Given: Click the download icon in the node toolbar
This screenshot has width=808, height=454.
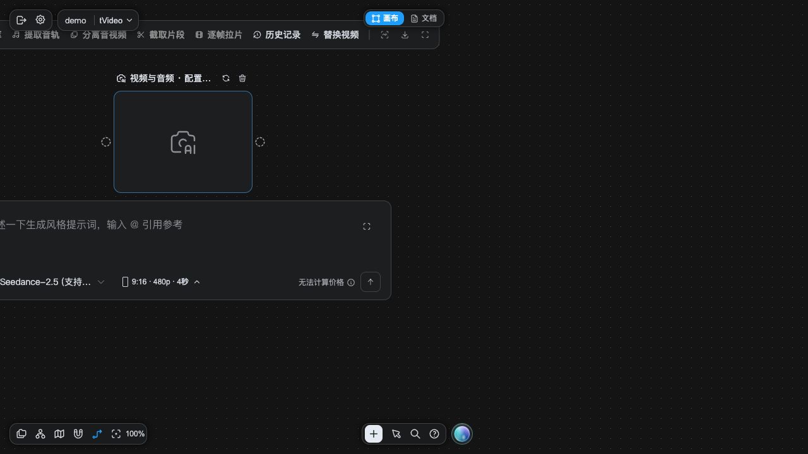Looking at the screenshot, I should coord(405,35).
